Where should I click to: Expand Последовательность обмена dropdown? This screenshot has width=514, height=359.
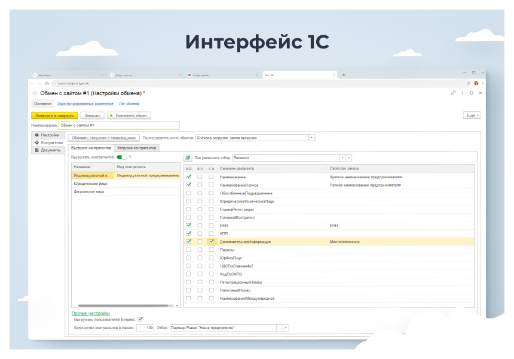pyautogui.click(x=311, y=138)
